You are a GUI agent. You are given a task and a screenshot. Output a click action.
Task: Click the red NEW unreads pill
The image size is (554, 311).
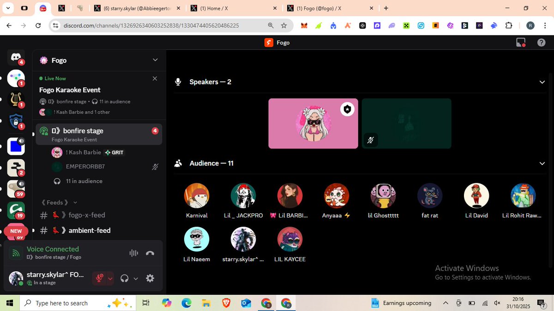point(16,231)
